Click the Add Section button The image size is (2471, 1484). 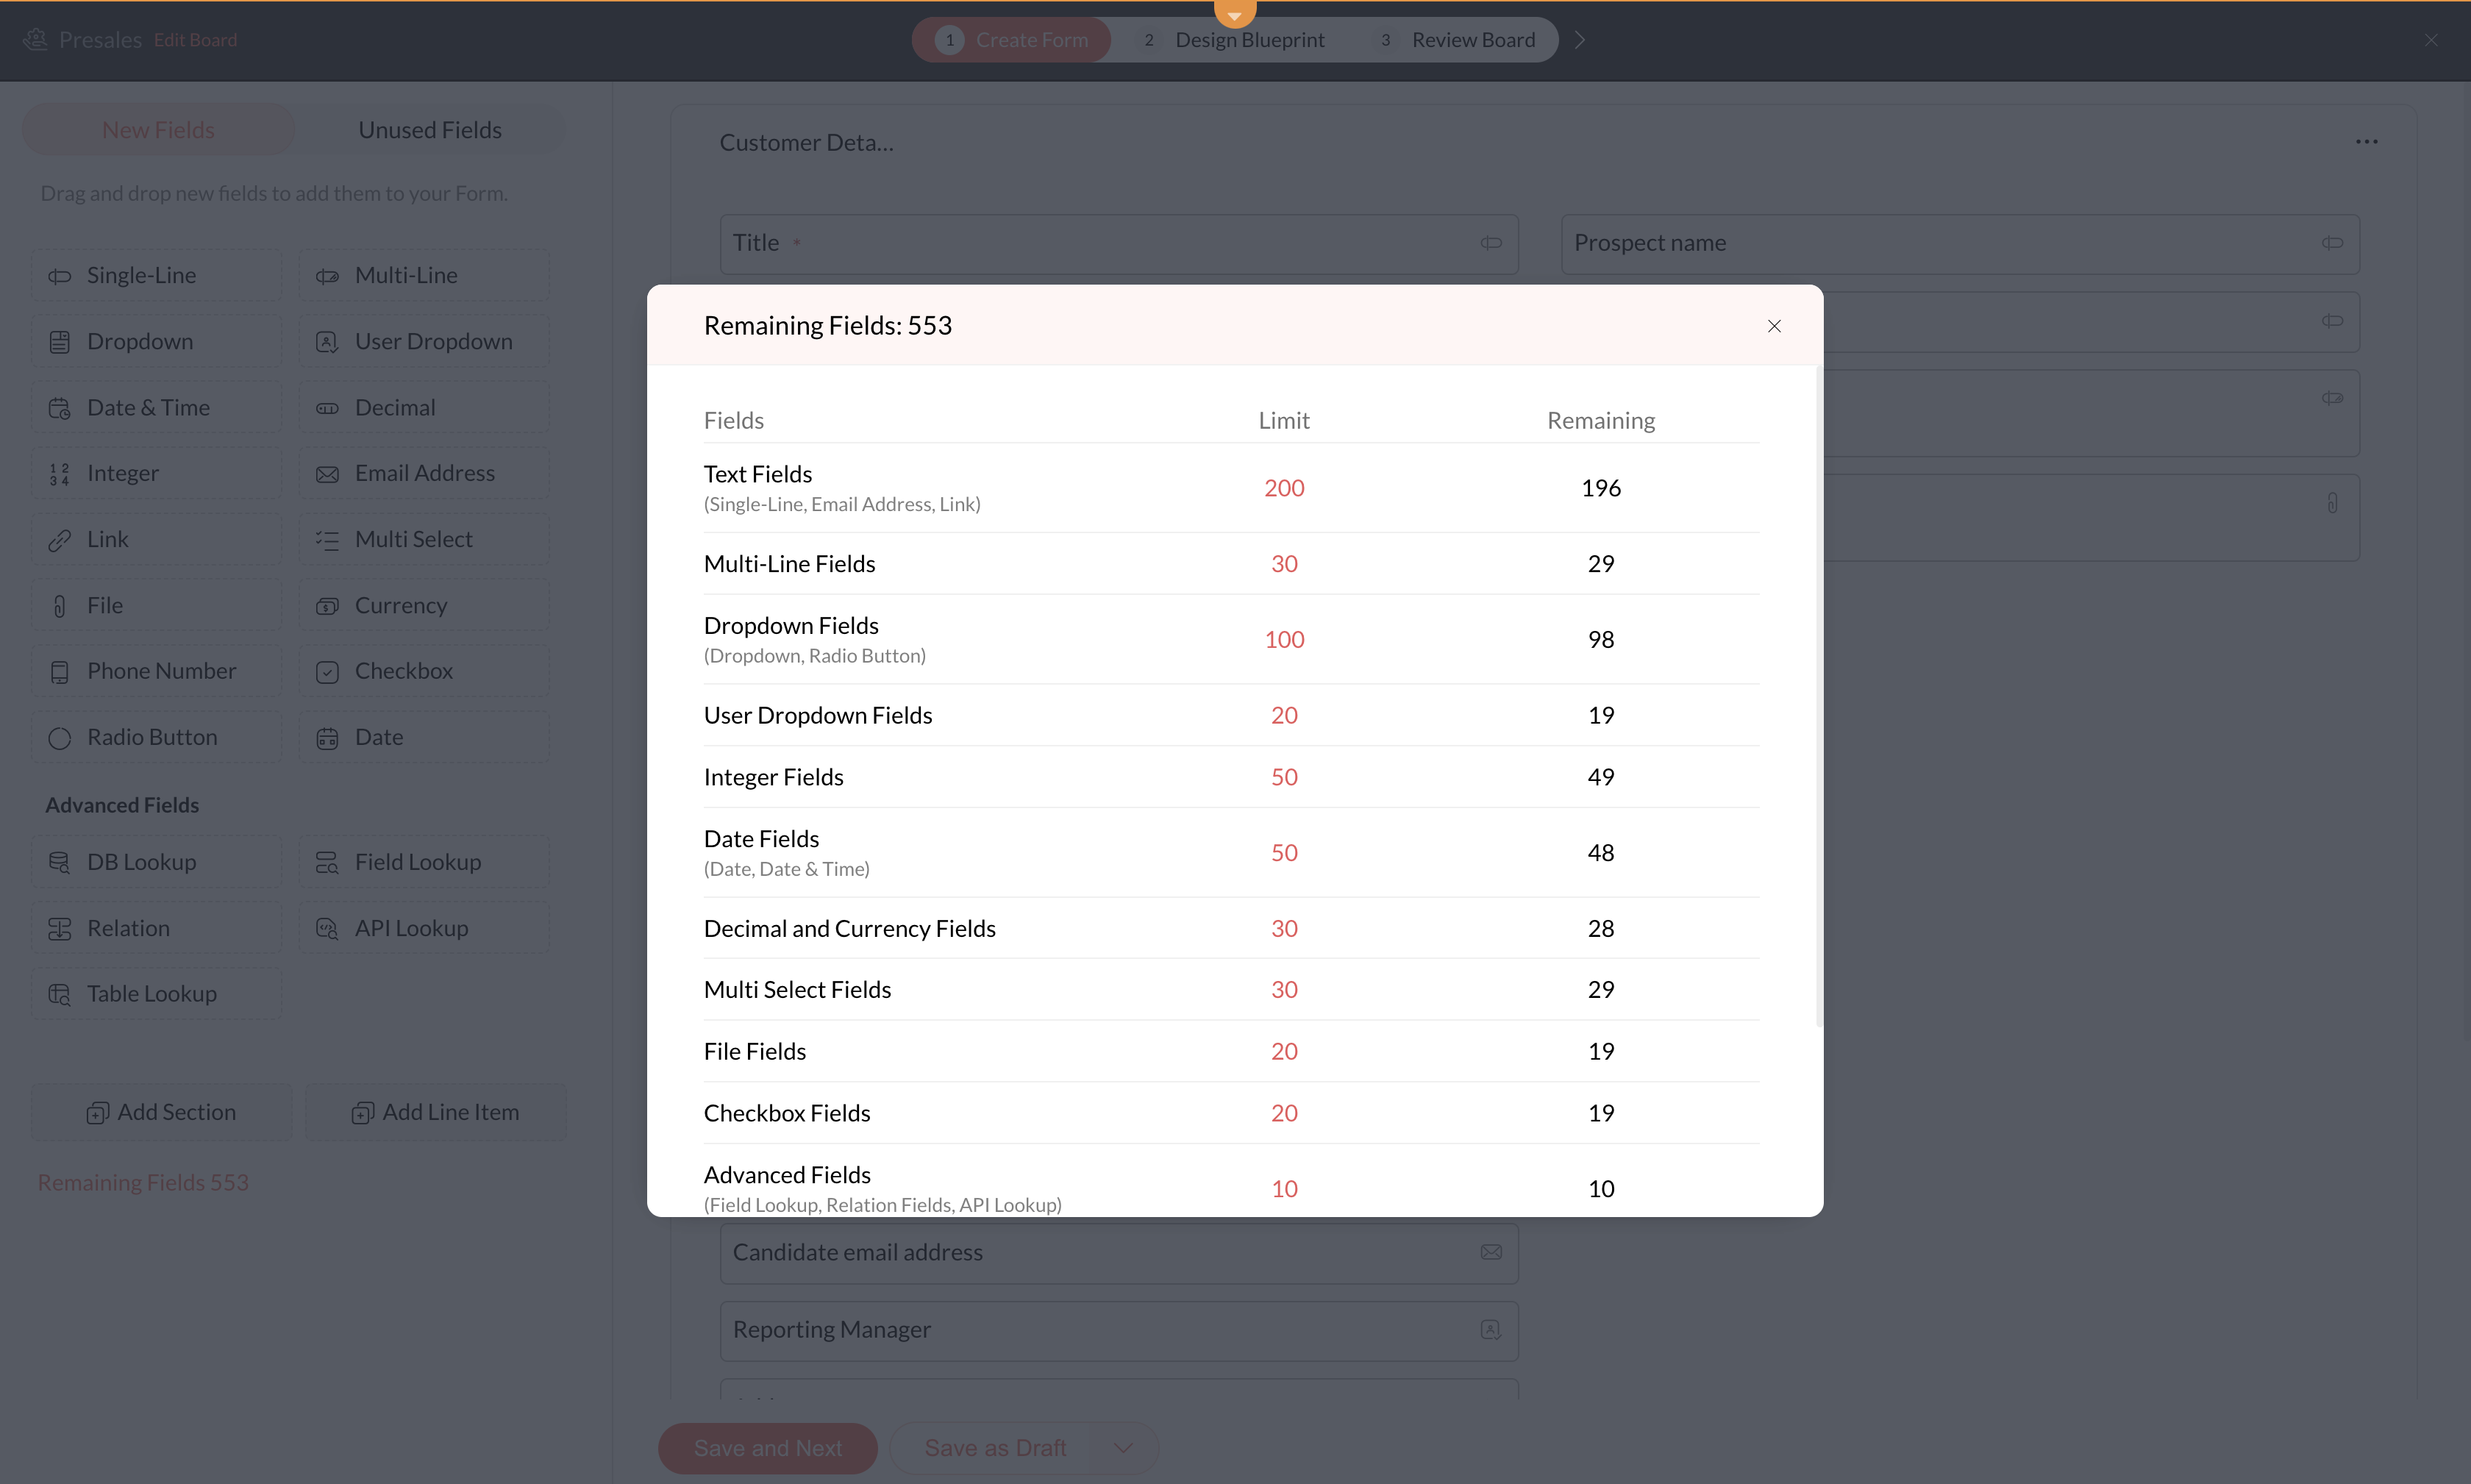(162, 1112)
